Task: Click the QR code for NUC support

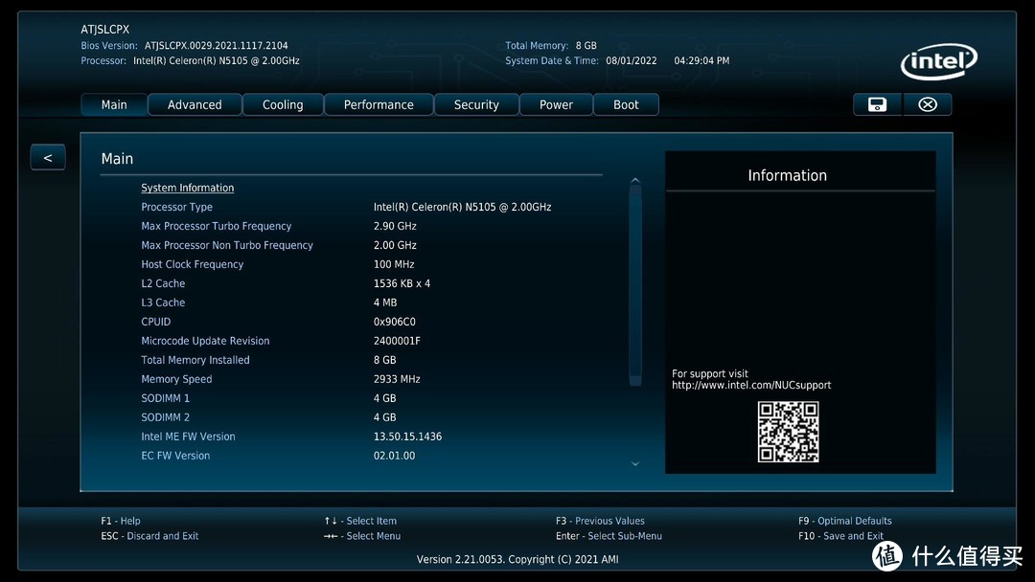Action: pyautogui.click(x=788, y=433)
